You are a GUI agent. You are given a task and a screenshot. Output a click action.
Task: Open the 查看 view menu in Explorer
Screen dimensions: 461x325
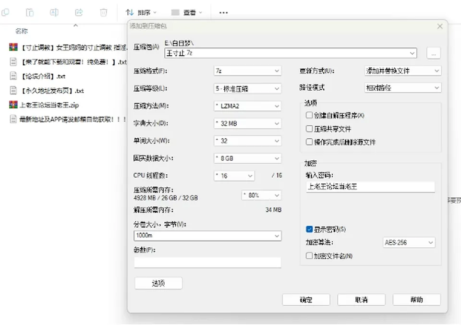click(x=187, y=12)
